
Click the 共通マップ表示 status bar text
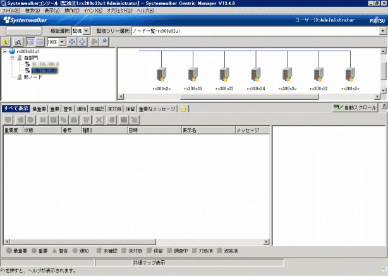(149, 263)
